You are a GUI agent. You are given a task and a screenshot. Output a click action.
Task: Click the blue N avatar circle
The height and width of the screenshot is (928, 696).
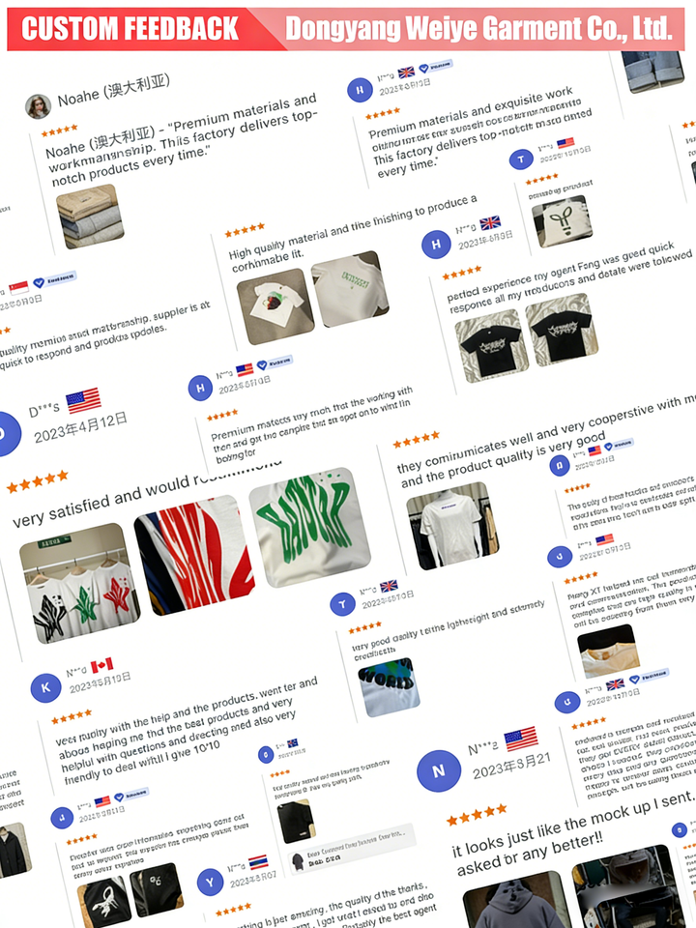(439, 770)
